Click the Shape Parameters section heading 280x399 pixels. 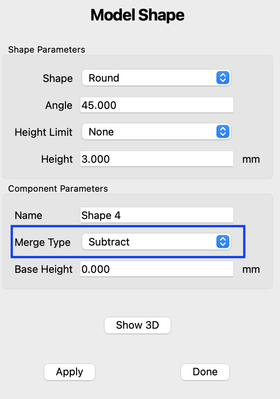pyautogui.click(x=47, y=50)
